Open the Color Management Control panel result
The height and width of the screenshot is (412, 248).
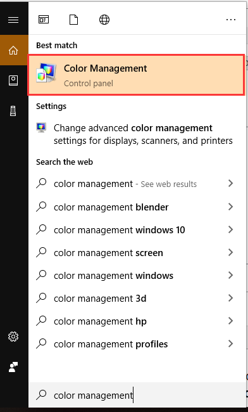pyautogui.click(x=136, y=75)
